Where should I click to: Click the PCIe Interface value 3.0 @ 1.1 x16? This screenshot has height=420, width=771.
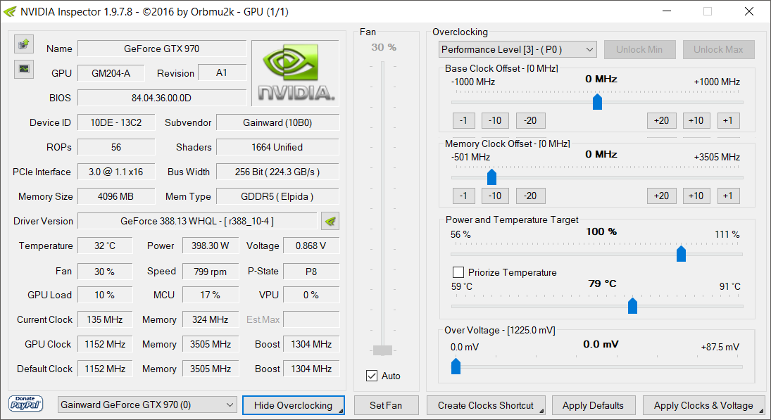(116, 172)
